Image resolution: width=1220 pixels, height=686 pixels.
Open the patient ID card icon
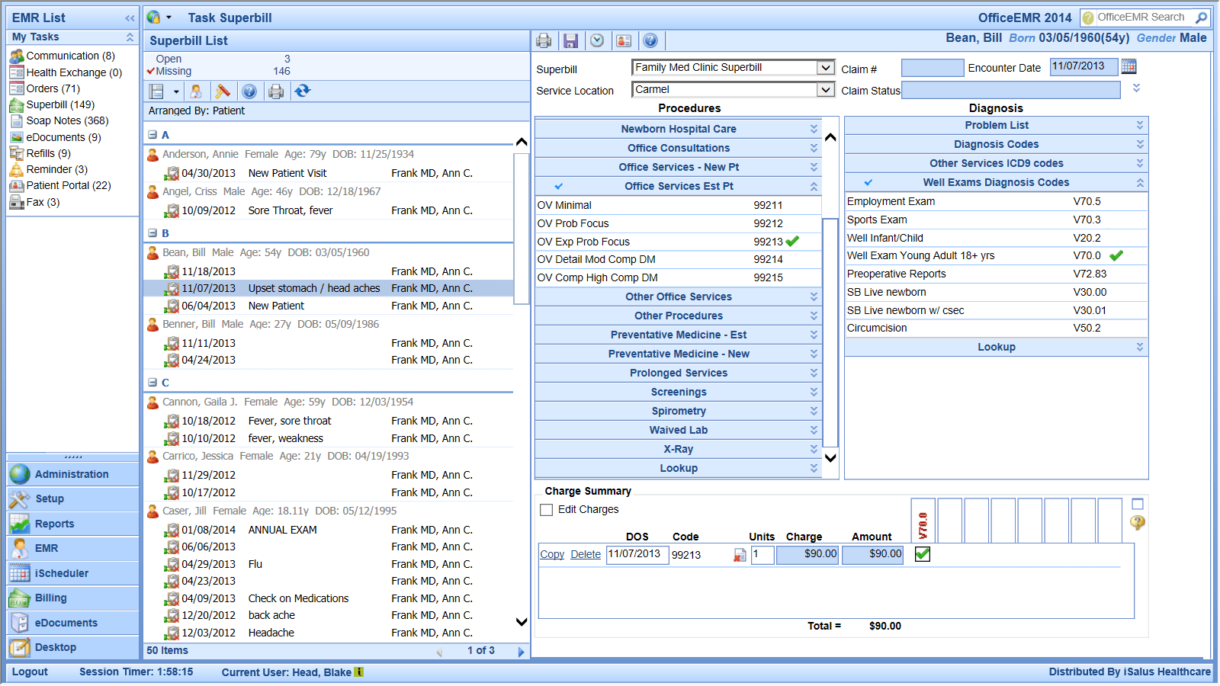[x=624, y=40]
